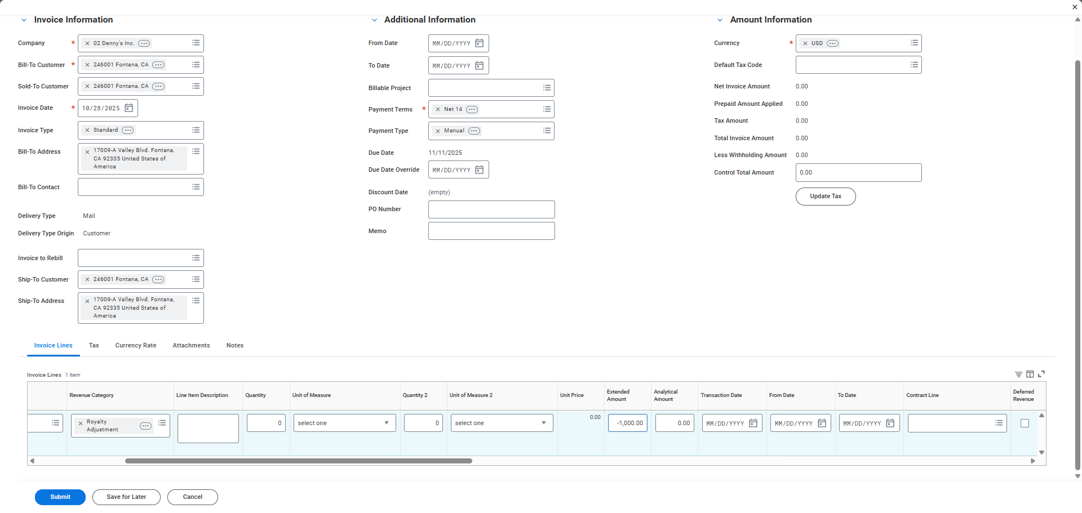Screen dimensions: 1082x513
Task: Tick the Deferred Revenue checkbox
Action: (1025, 423)
